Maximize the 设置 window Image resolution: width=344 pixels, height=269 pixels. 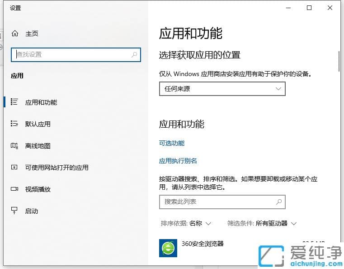(x=309, y=8)
